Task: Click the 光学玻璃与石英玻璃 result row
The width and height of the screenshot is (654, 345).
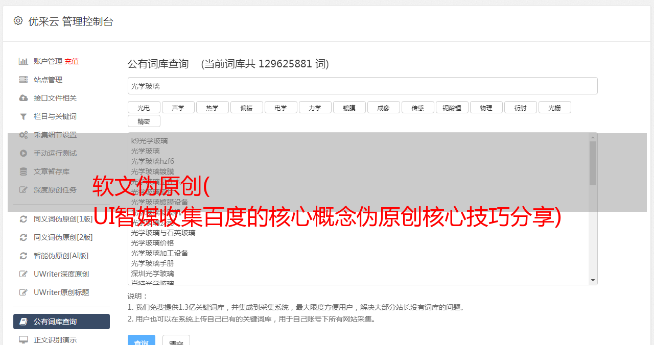Action: (163, 233)
